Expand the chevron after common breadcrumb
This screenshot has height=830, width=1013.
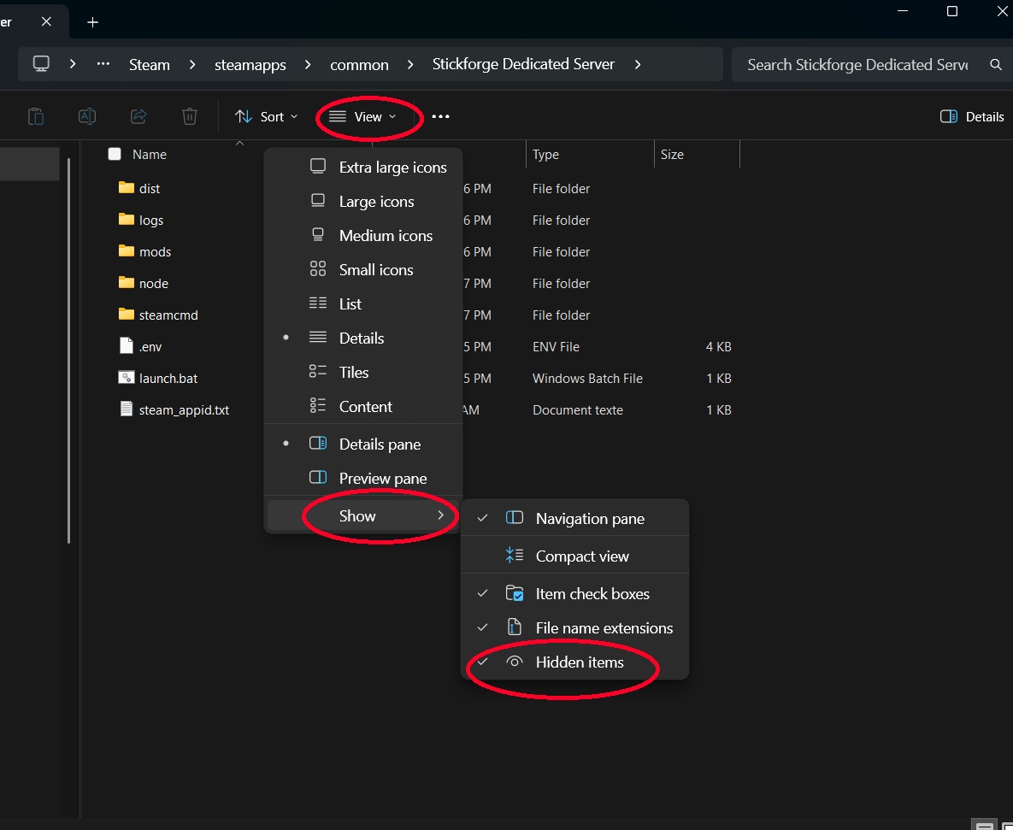pyautogui.click(x=410, y=64)
